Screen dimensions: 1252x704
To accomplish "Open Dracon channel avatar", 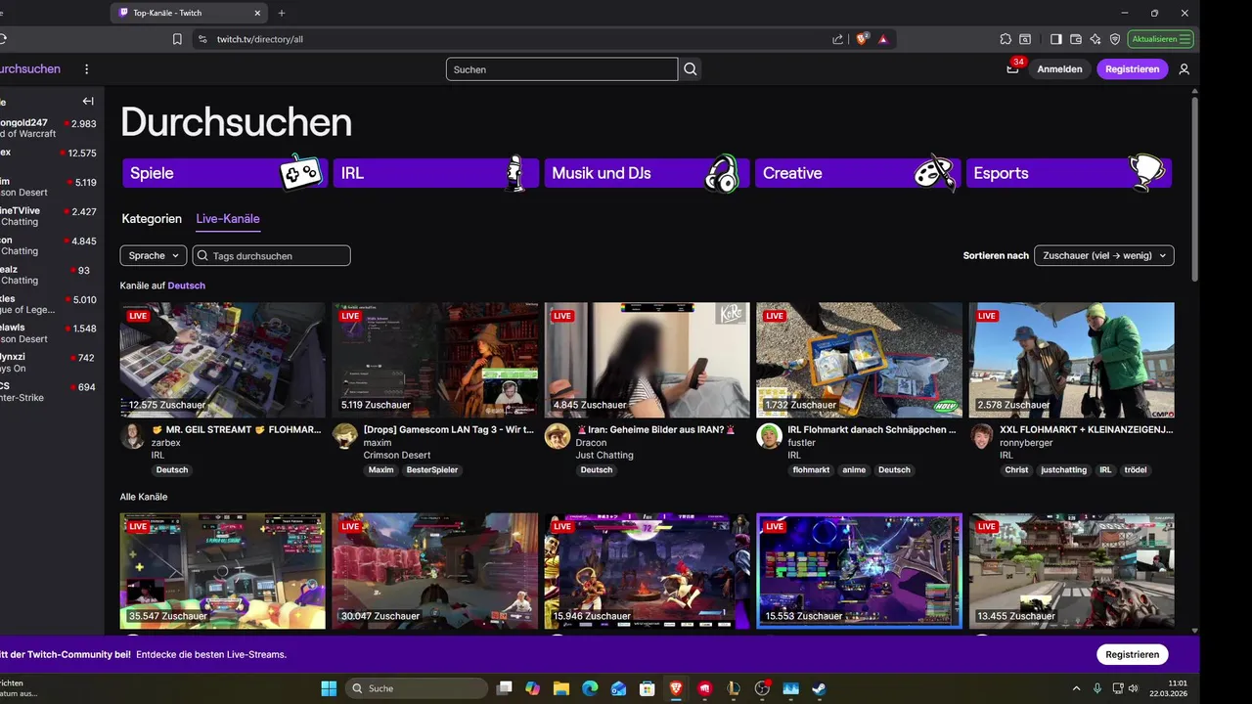I will click(557, 436).
